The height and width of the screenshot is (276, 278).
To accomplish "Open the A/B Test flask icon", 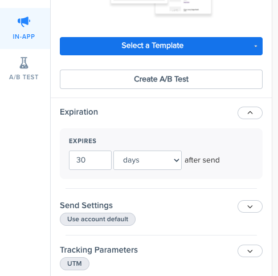I will (24, 63).
